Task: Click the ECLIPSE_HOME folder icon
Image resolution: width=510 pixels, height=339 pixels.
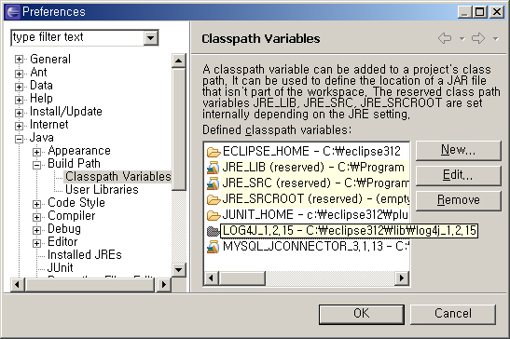Action: 214,152
